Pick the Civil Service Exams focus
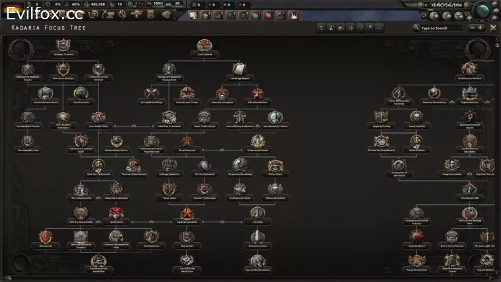501x282 pixels. (239, 189)
